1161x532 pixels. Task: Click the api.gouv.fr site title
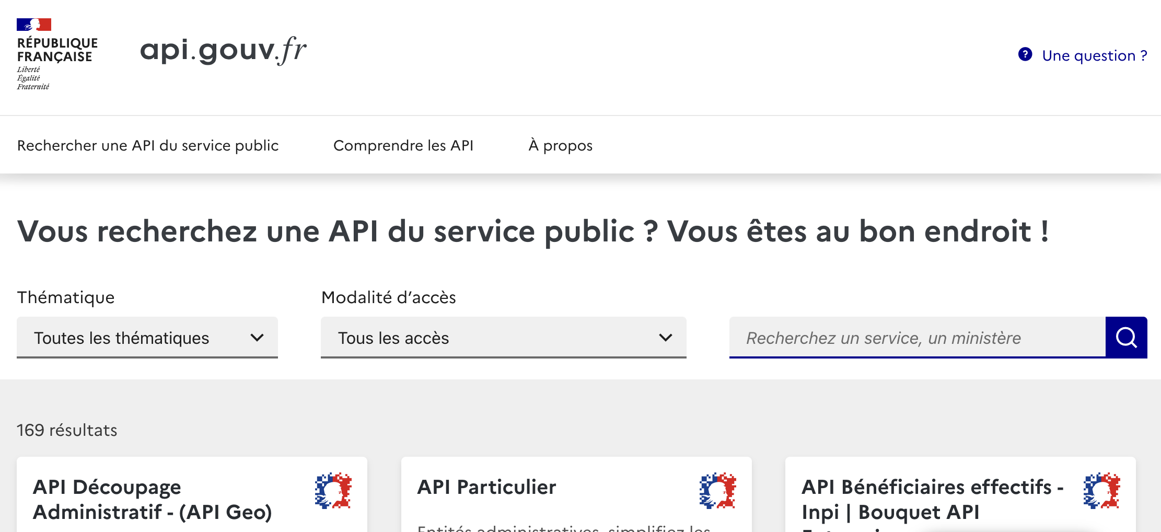tap(223, 51)
